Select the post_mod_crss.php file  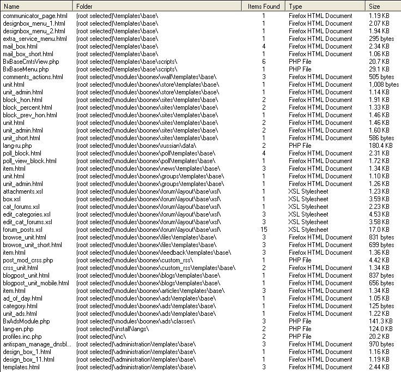pos(28,260)
